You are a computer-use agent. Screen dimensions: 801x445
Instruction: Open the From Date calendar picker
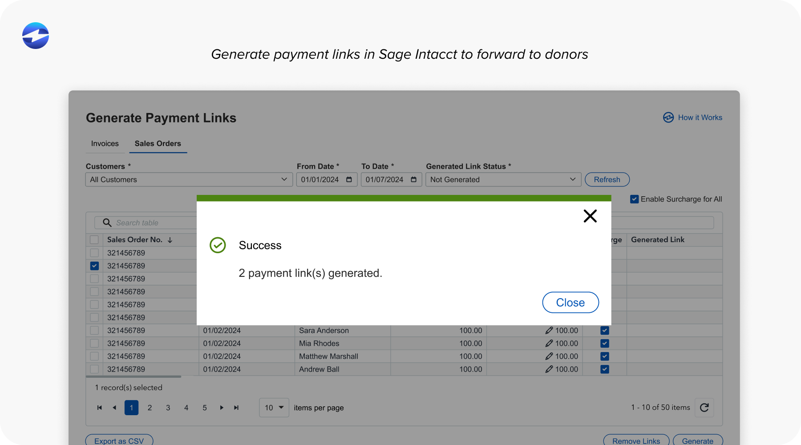[349, 179]
